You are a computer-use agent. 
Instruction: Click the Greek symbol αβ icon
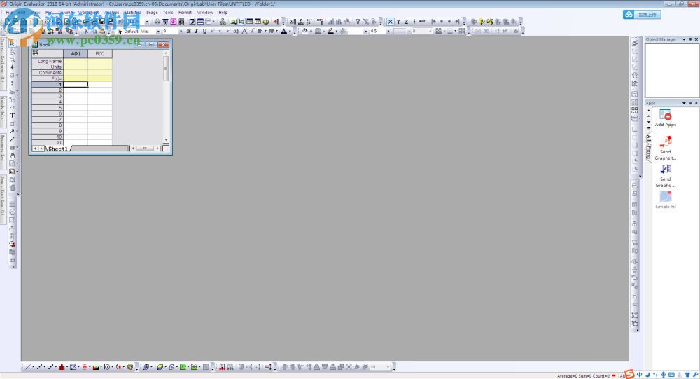point(236,32)
